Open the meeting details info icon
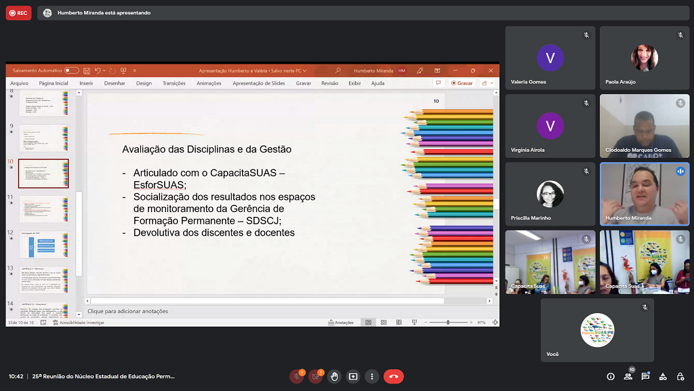The height and width of the screenshot is (391, 694). [611, 376]
